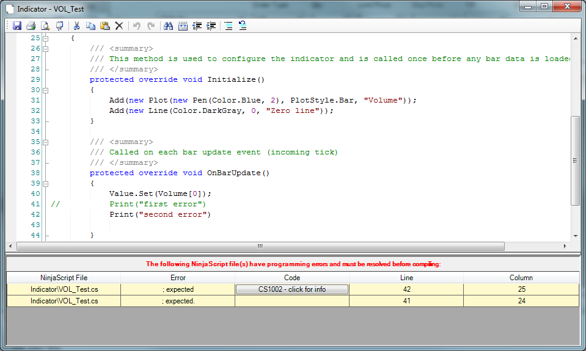Collapse the OnBarUpdate body at line 39
This screenshot has height=351, width=586.
[45, 183]
